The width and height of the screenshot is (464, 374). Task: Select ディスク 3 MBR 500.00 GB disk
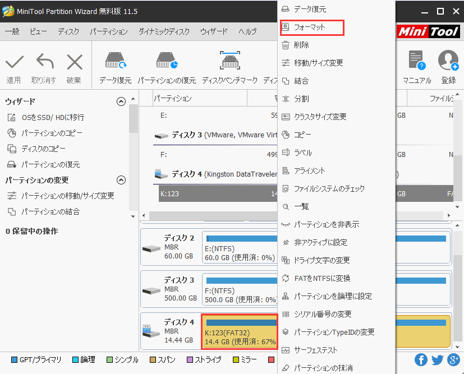coord(171,289)
